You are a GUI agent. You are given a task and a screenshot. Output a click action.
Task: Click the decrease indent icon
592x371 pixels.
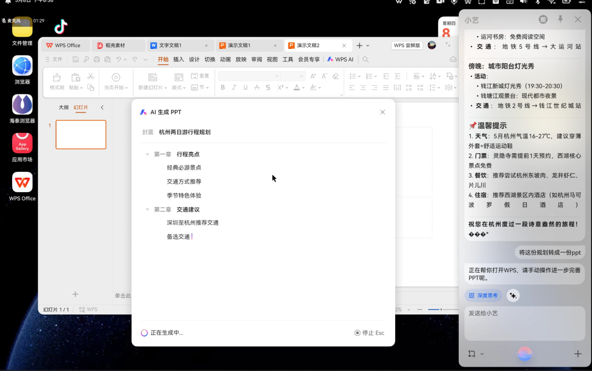tap(386, 76)
